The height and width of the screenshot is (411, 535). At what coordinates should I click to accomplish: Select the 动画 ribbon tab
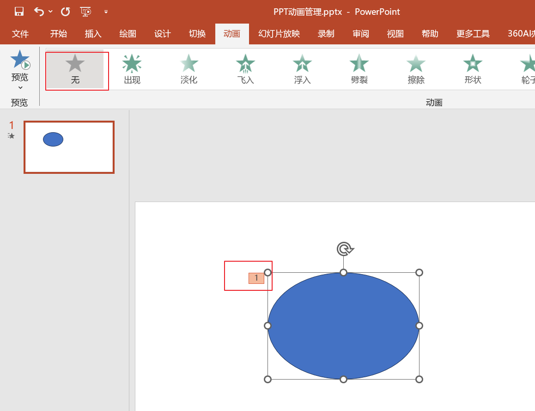coord(232,34)
